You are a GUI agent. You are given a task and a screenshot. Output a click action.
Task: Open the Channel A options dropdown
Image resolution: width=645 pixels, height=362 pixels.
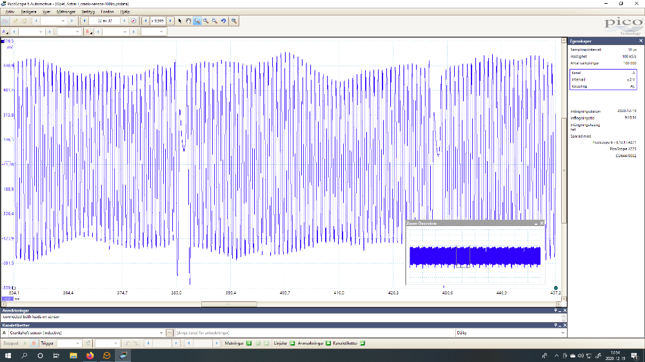point(6,32)
